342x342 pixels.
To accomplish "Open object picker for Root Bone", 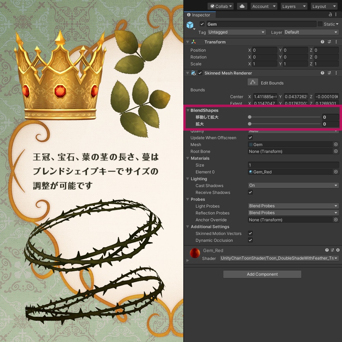I will point(336,151).
